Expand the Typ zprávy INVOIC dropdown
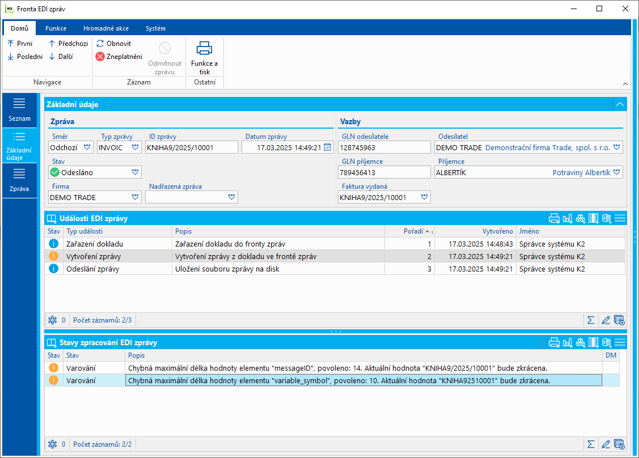 (x=136, y=147)
